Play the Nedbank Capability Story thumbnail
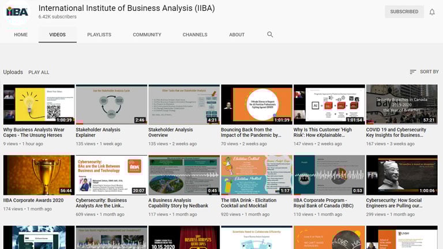Viewport: 443px width, 249px height. 184,175
